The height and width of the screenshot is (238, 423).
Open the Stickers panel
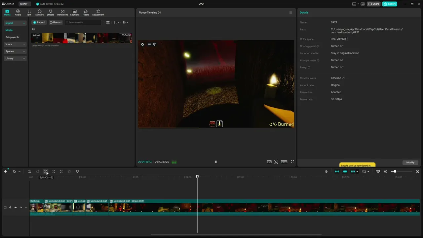pyautogui.click(x=39, y=13)
